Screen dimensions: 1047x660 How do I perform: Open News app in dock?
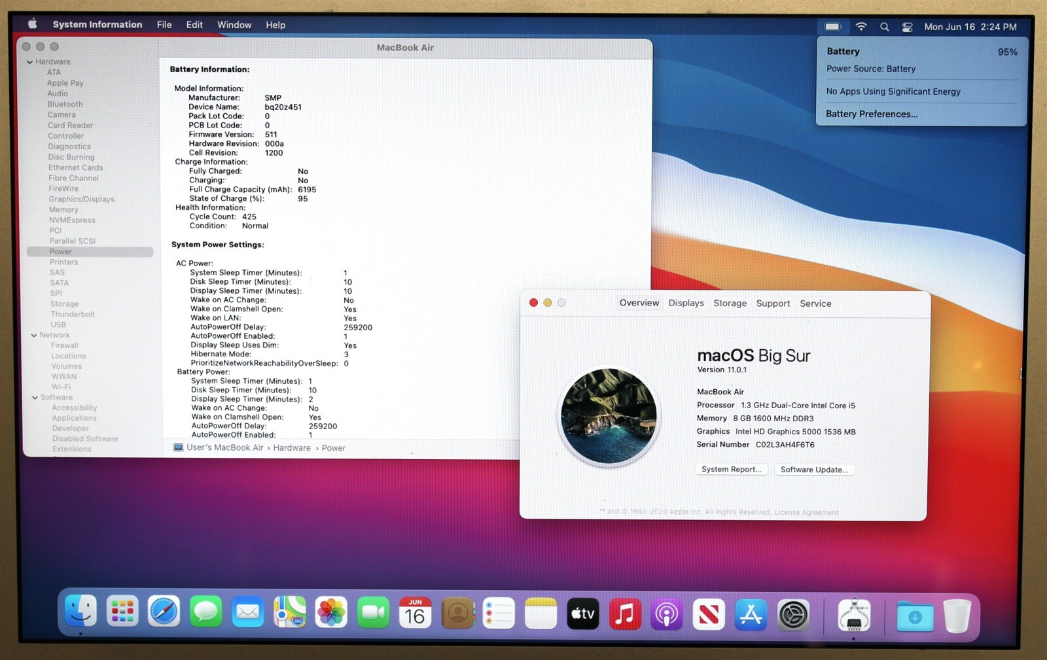pos(709,614)
